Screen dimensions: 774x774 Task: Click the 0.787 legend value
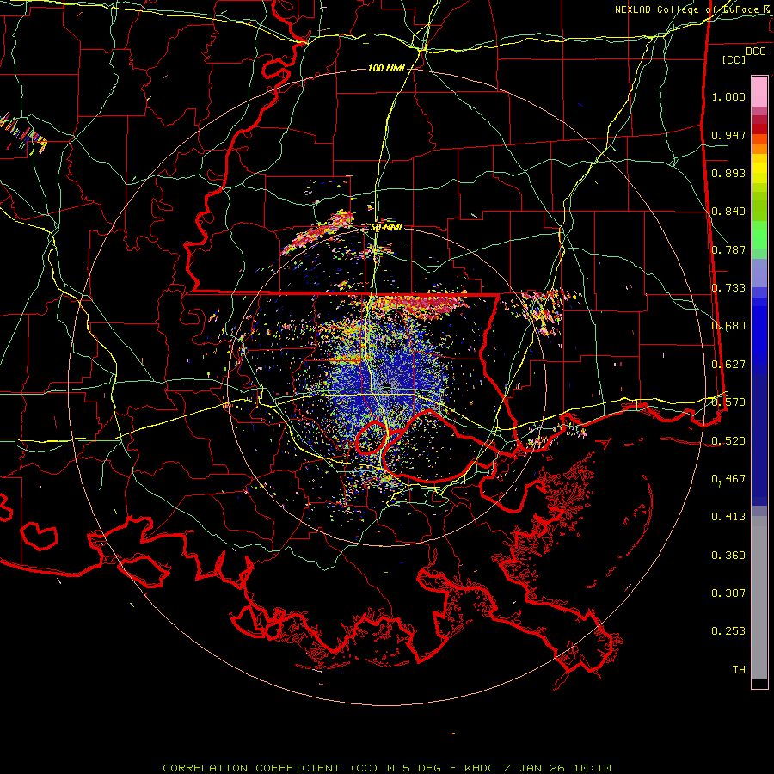coord(728,249)
